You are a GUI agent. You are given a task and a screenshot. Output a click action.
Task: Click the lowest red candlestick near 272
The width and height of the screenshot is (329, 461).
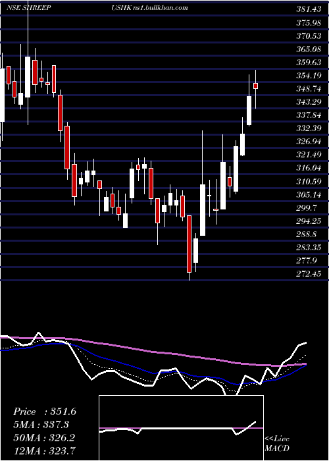(x=190, y=244)
